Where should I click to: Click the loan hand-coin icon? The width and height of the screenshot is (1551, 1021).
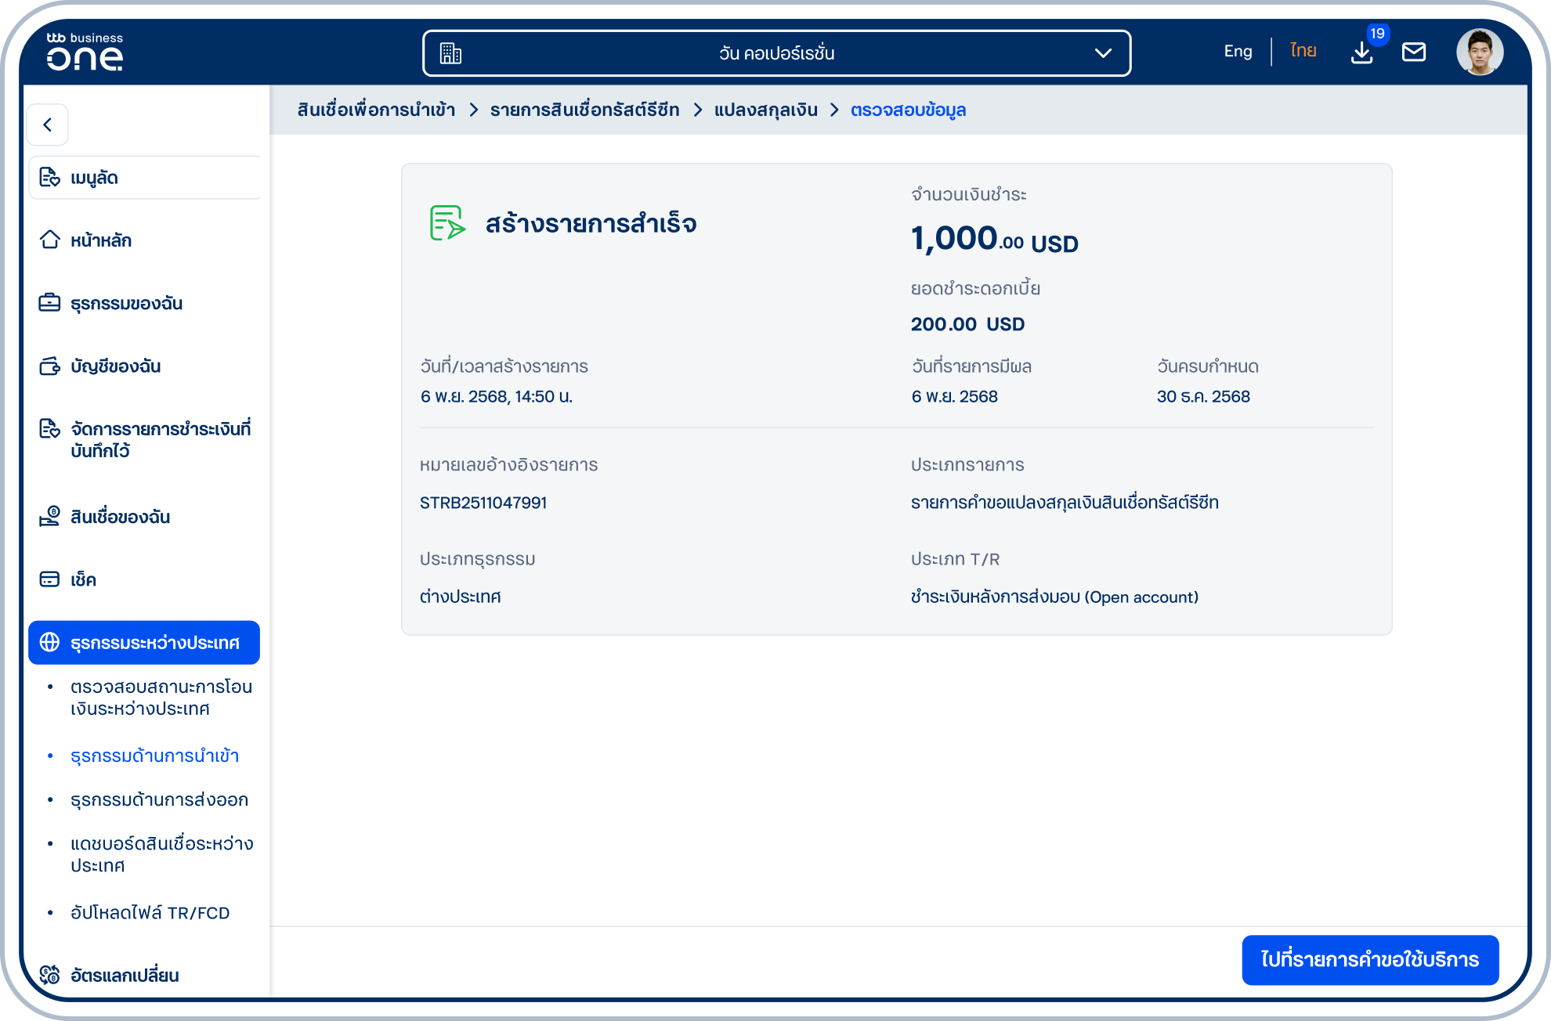tap(49, 516)
